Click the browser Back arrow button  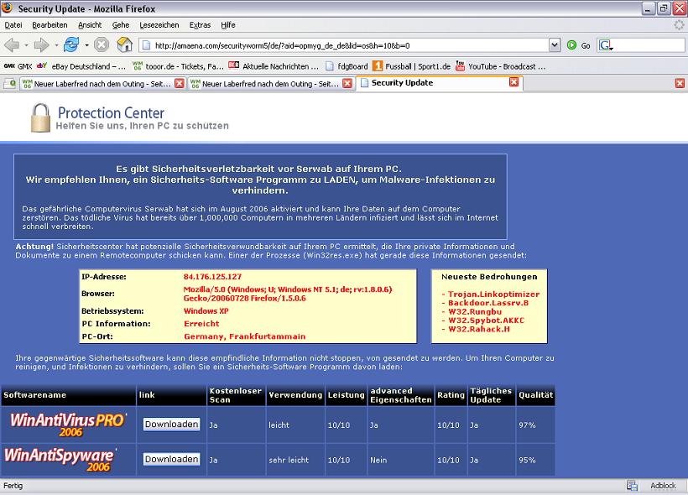12,44
